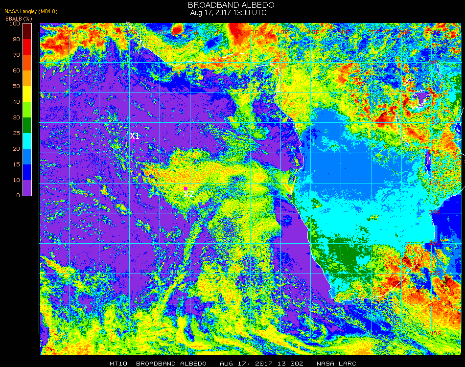Click the legend value 100
Viewport: 465px width, 367px height.
pos(15,23)
